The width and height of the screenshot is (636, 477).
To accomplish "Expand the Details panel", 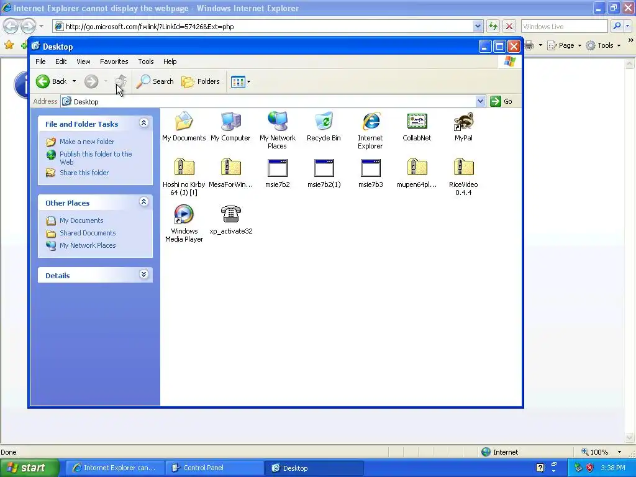I will point(143,275).
